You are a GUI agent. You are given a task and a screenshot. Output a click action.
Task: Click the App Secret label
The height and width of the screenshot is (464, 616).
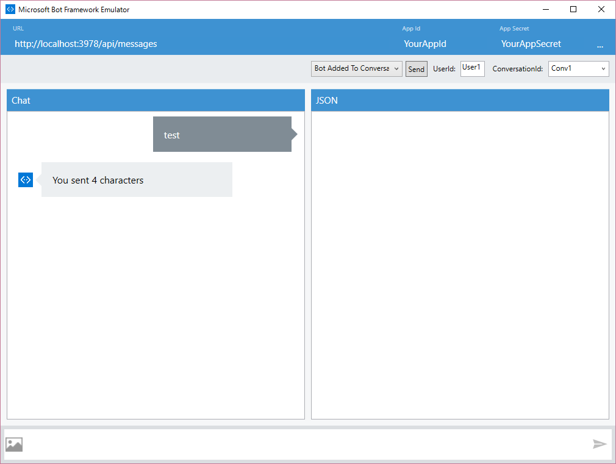(514, 28)
